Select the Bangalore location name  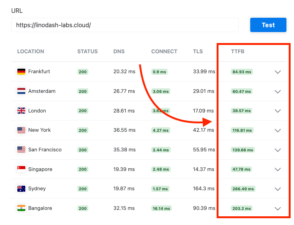40,208
